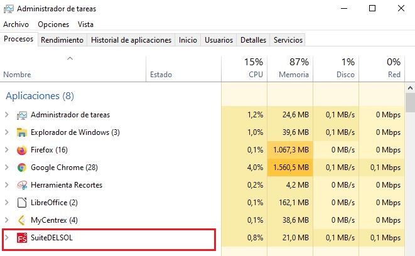Click the 21,0 MB memory value for SuiteDELSOL
Image resolution: width=415 pixels, height=256 pixels.
tap(295, 237)
